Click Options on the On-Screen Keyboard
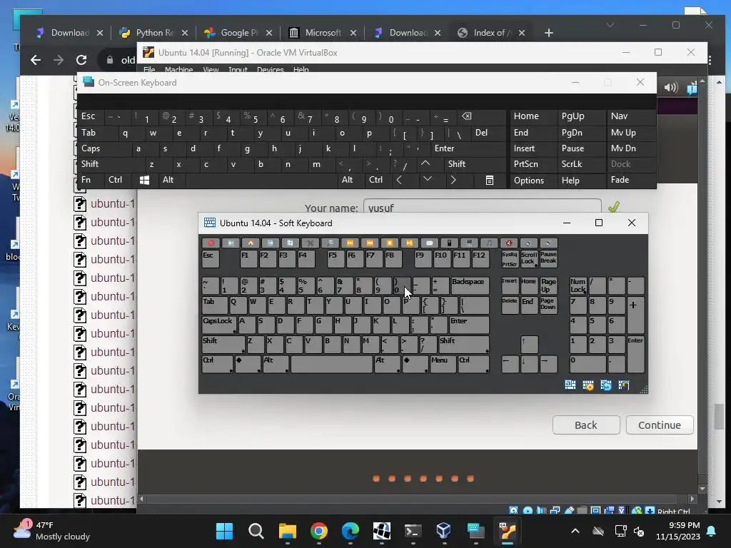Viewport: 731px width, 548px height. [533, 180]
